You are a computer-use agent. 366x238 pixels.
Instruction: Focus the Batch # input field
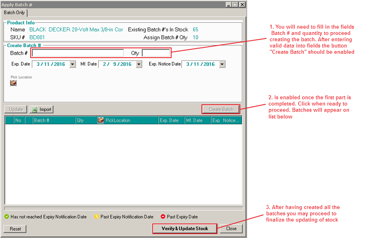tap(78, 53)
